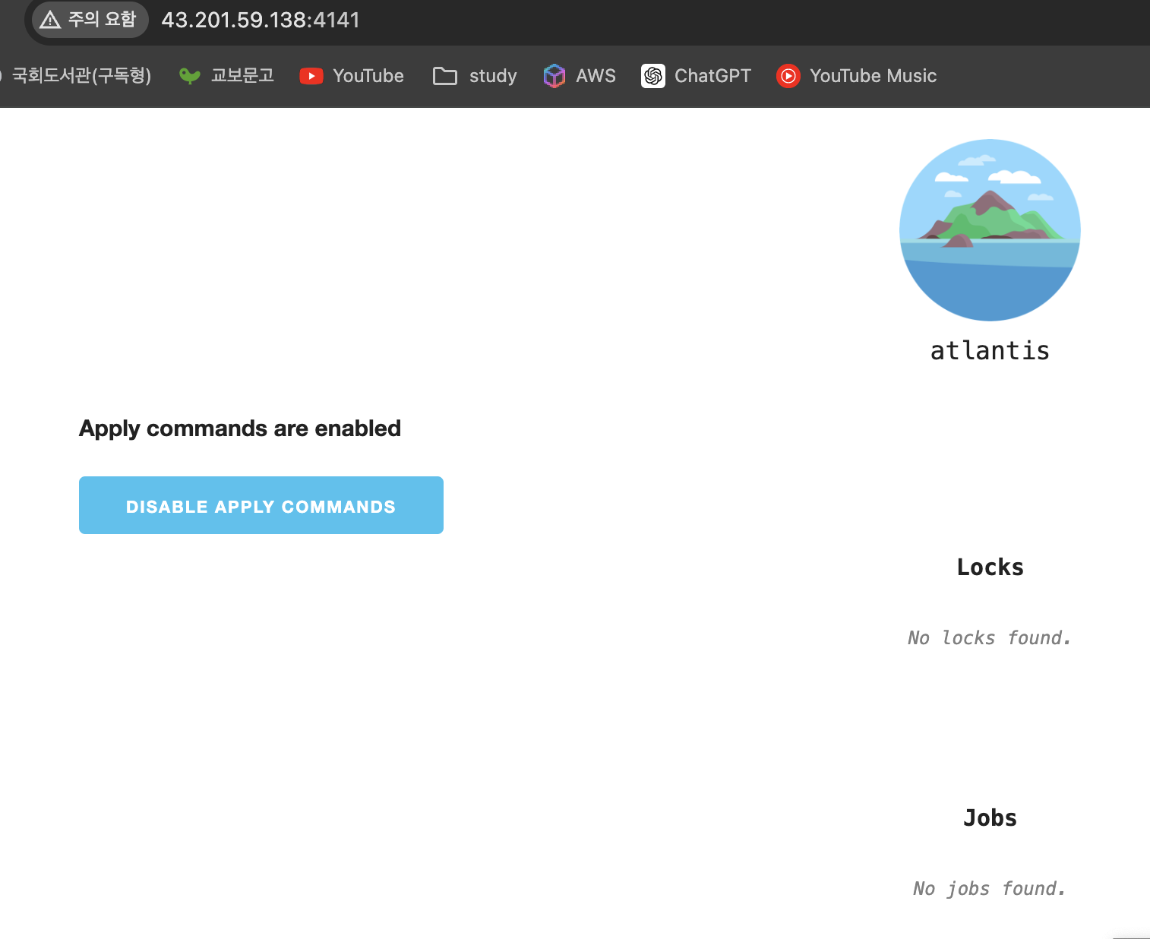Click the 'No locks found.' text
This screenshot has width=1150, height=939.
point(990,637)
